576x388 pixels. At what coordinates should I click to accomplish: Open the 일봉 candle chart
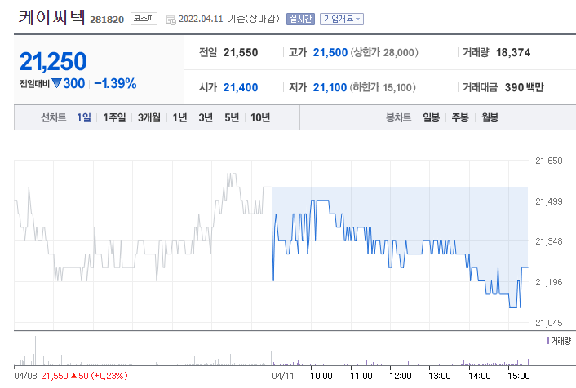(x=432, y=117)
